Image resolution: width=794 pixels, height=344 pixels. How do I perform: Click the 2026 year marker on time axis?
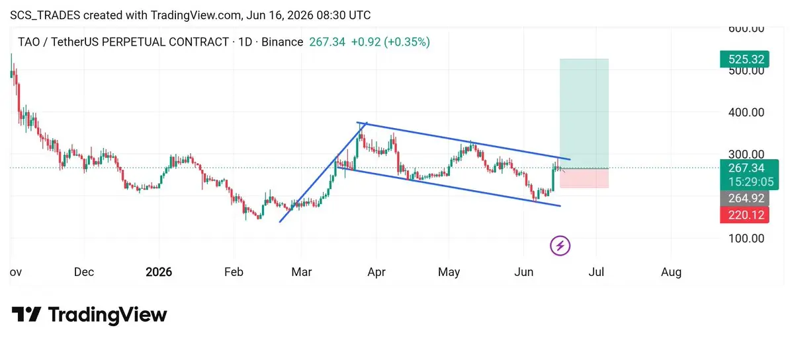159,272
